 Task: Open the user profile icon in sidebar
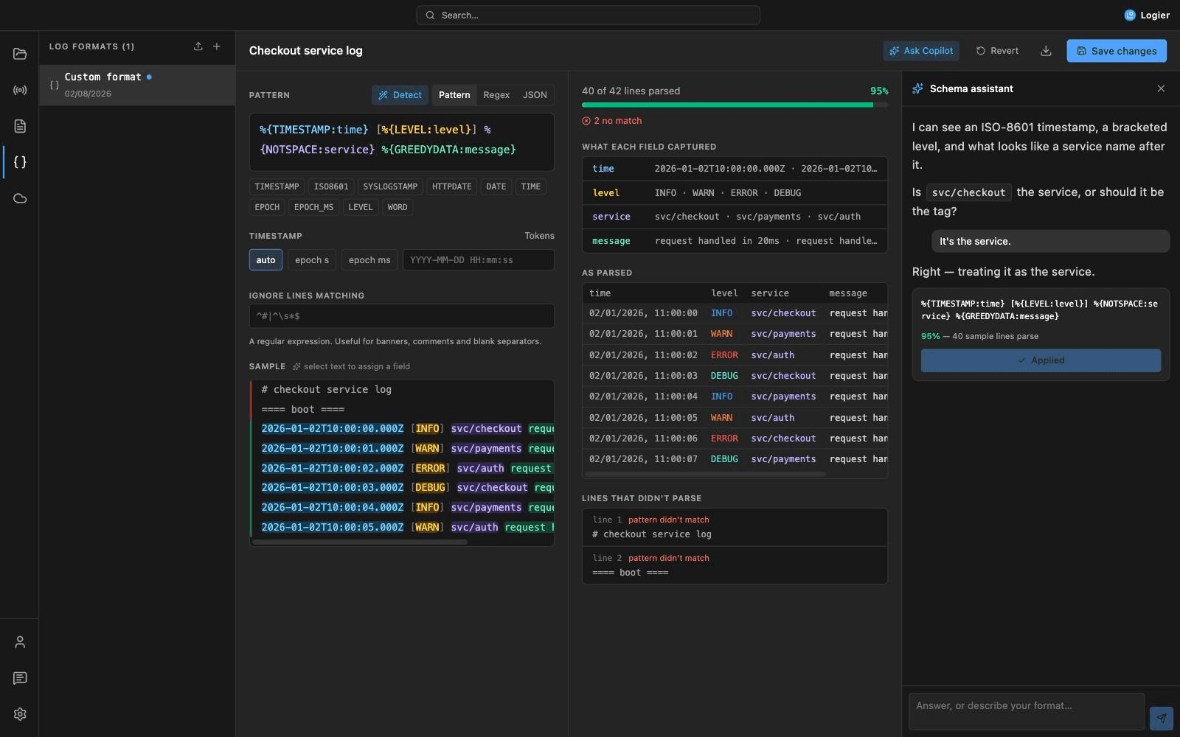pyautogui.click(x=20, y=642)
